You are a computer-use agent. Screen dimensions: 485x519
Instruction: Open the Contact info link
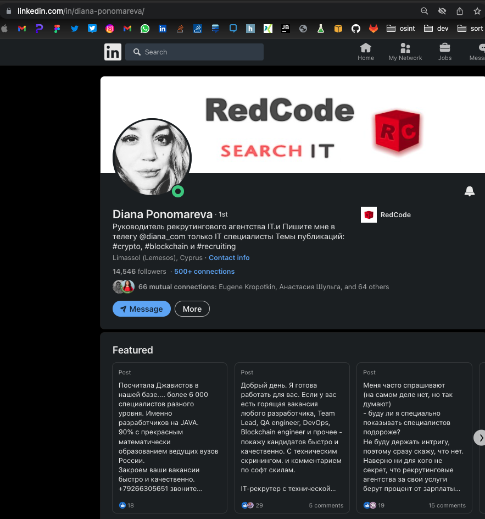point(229,257)
